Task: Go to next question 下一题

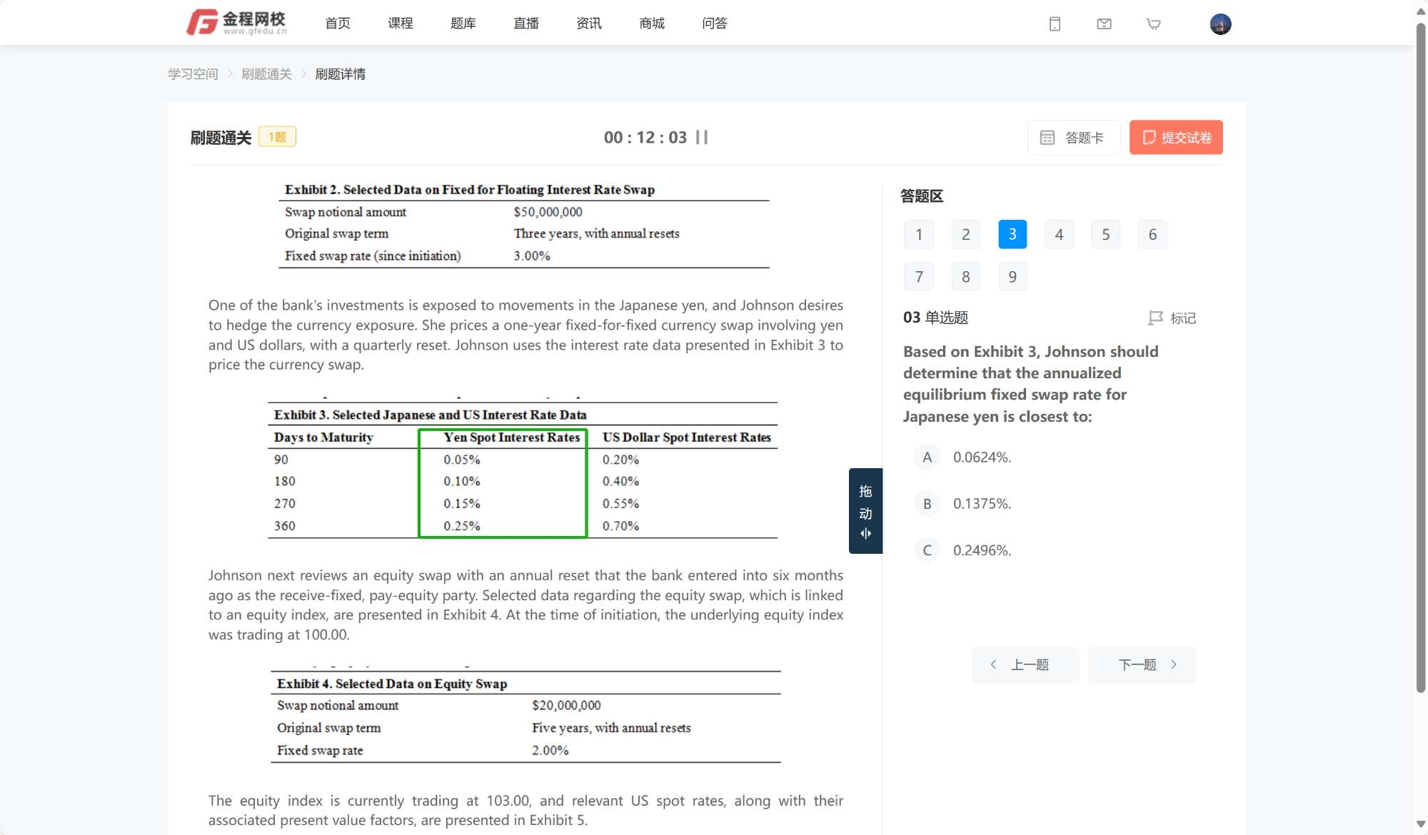Action: pyautogui.click(x=1141, y=665)
